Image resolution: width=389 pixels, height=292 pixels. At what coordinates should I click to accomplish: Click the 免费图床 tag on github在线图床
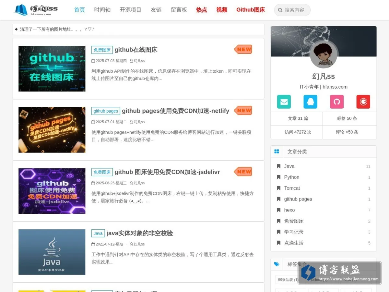102,50
